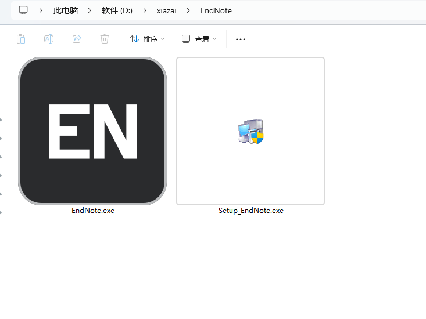
Task: Expand chevron after xiazai
Action: [188, 10]
